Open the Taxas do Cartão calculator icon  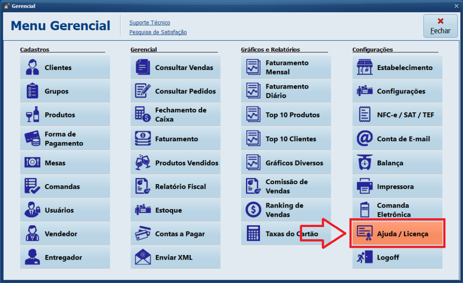click(x=253, y=234)
